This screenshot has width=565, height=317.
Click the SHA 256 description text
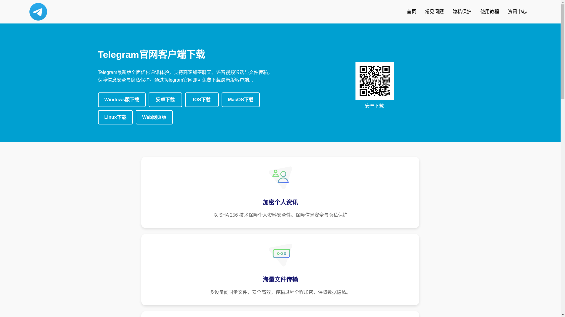click(x=280, y=215)
